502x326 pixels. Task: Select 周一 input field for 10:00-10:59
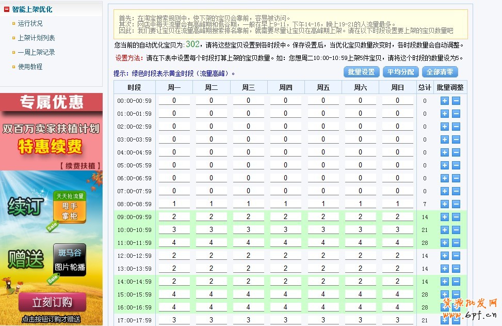click(x=174, y=230)
